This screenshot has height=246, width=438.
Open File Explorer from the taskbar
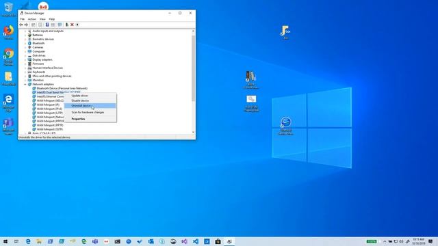pos(39,241)
